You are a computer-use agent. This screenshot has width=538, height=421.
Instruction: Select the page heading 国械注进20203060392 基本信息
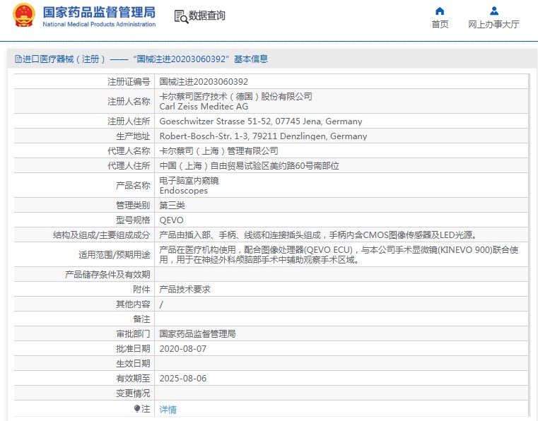coord(201,59)
